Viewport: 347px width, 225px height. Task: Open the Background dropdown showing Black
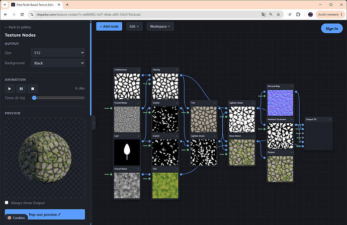pos(58,63)
